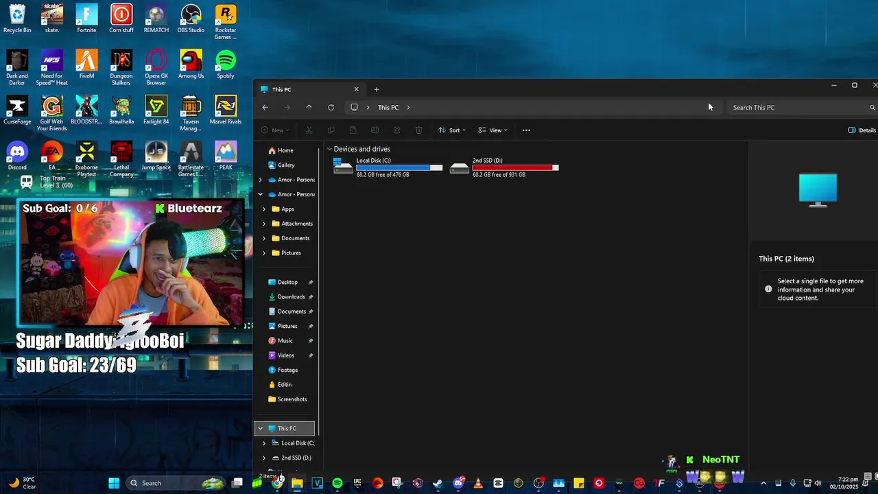The height and width of the screenshot is (494, 878).
Task: Toggle the Details pane
Action: [862, 130]
